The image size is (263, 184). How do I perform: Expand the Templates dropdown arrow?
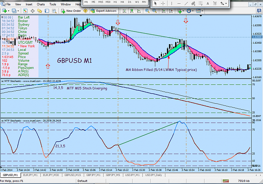coord(202,11)
